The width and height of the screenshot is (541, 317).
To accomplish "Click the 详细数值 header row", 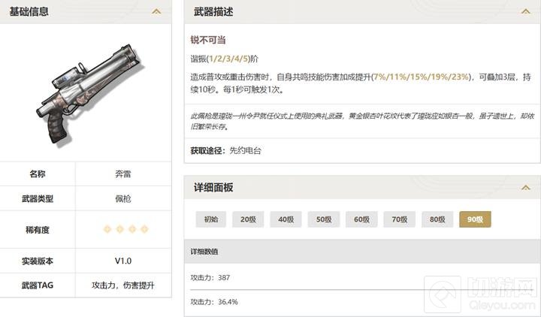I will click(362, 252).
